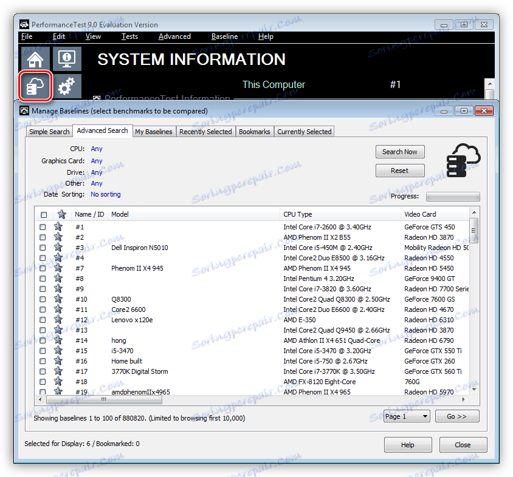This screenshot has width=513, height=477.
Task: Switch to the Currently Selected tab
Action: (305, 132)
